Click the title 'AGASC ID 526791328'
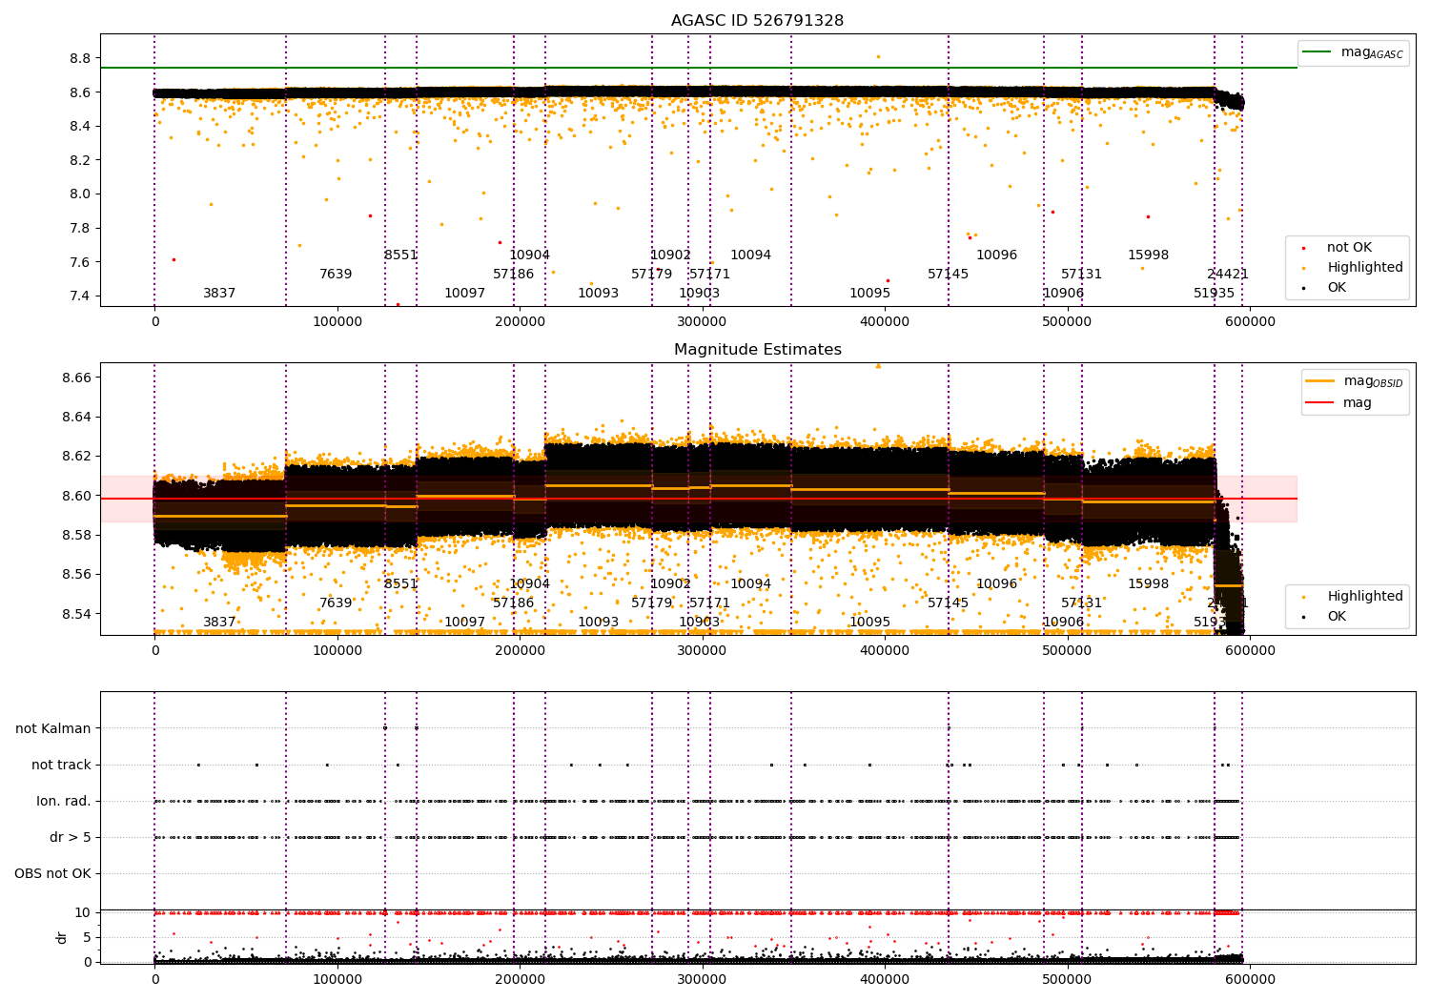This screenshot has width=1430, height=1001. tap(757, 21)
